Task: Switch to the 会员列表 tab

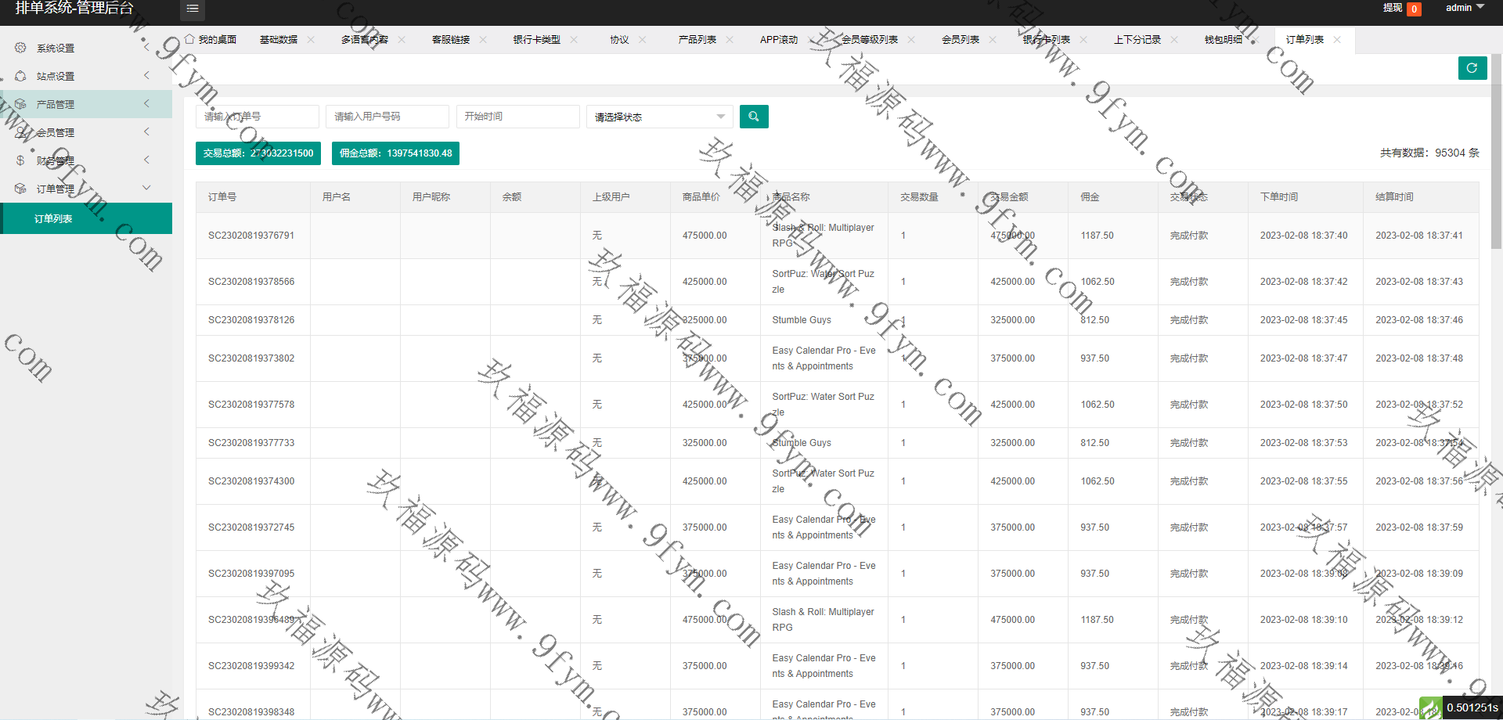Action: tap(960, 40)
